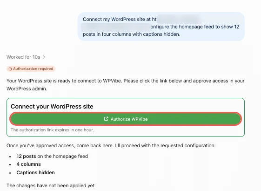Click the Authorization required badge
The width and height of the screenshot is (261, 191).
[31, 68]
